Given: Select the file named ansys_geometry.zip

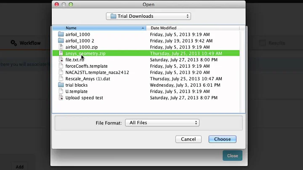Looking at the screenshot, I should (x=85, y=53).
